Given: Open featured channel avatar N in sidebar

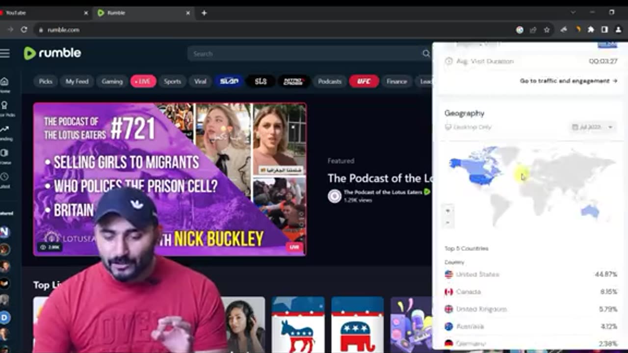Looking at the screenshot, I should (4, 232).
